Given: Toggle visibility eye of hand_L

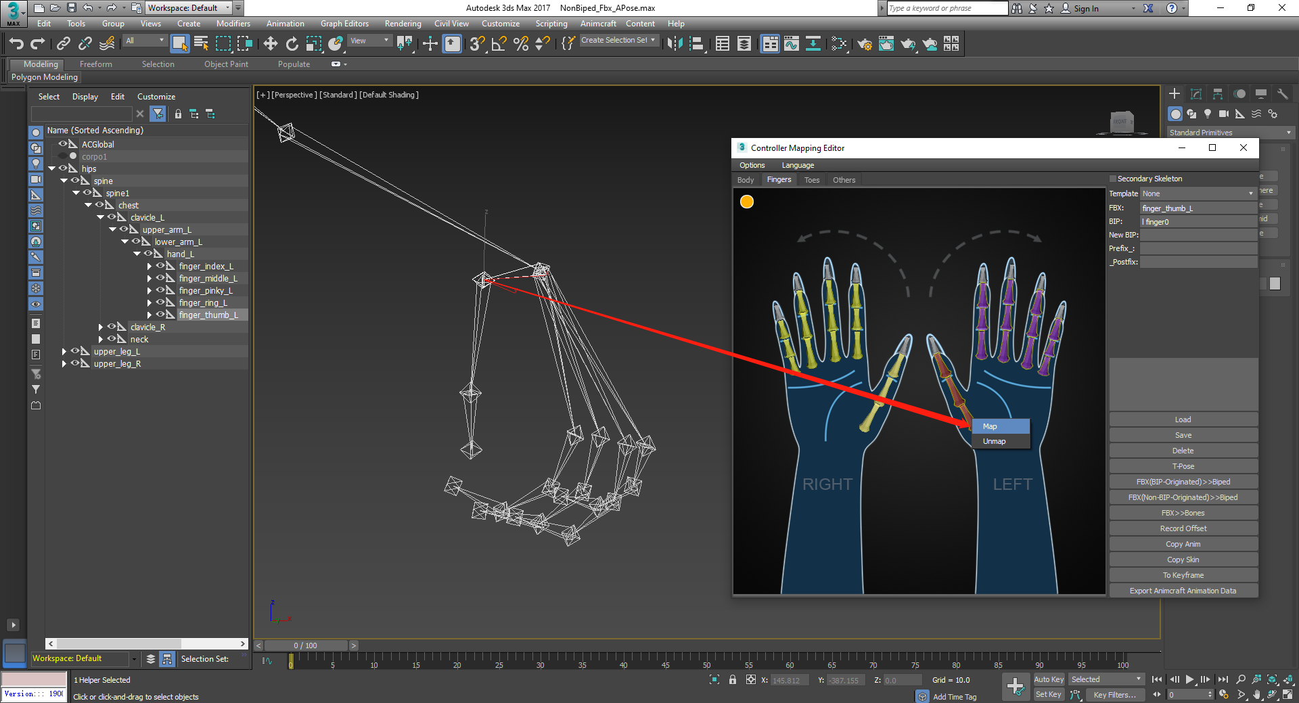Looking at the screenshot, I should pyautogui.click(x=147, y=254).
